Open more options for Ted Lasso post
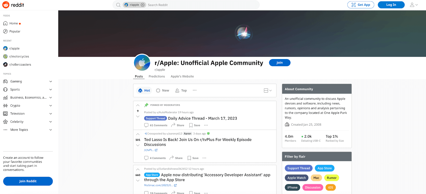426x194 pixels. pos(204,158)
